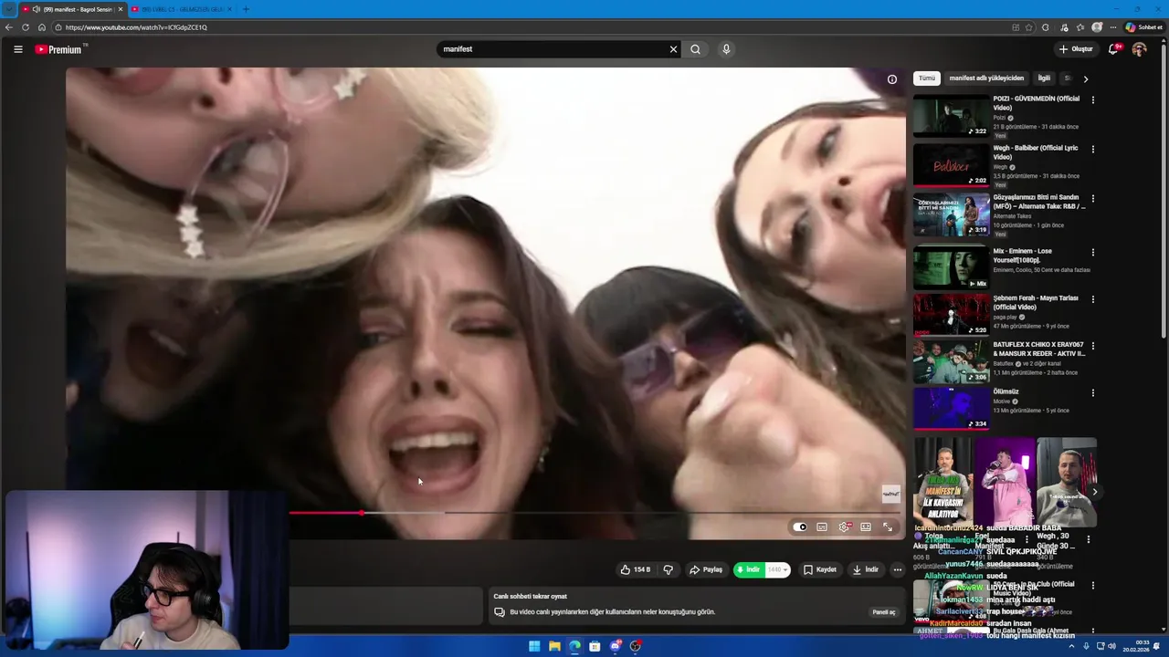The height and width of the screenshot is (657, 1169).
Task: Share the video via Paylaş
Action: click(706, 569)
